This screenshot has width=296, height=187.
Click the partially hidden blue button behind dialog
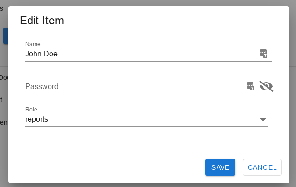click(6, 36)
